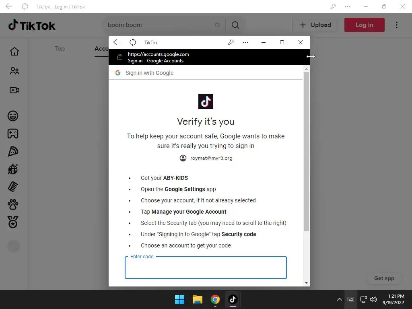The image size is (412, 309).
Task: Click the volume speaker tray icon
Action: (373, 299)
